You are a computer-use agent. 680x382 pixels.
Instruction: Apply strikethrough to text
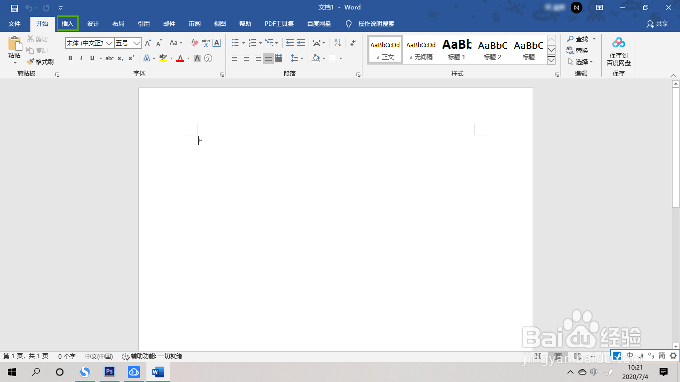[110, 58]
